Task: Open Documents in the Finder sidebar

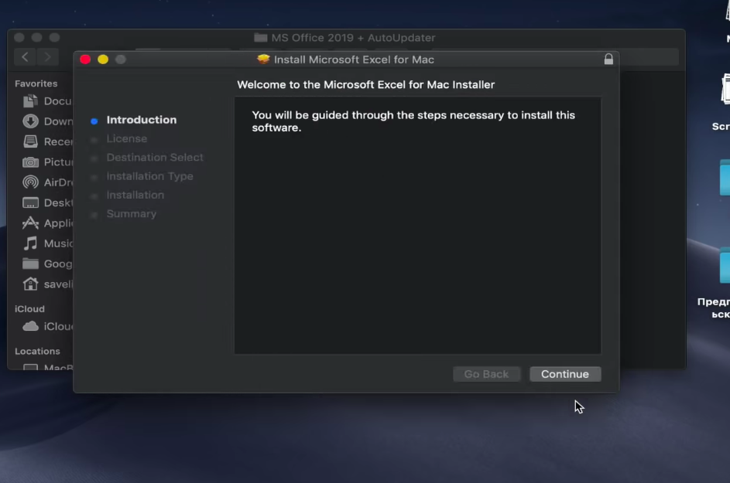Action: [47, 101]
